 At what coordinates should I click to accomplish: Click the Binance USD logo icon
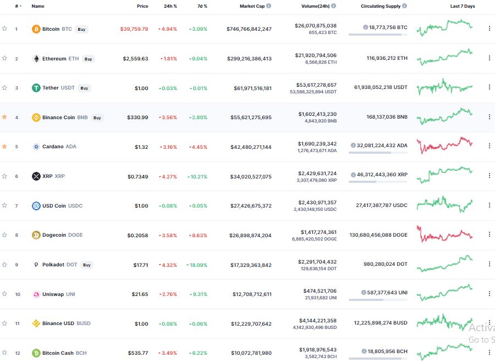[36, 323]
